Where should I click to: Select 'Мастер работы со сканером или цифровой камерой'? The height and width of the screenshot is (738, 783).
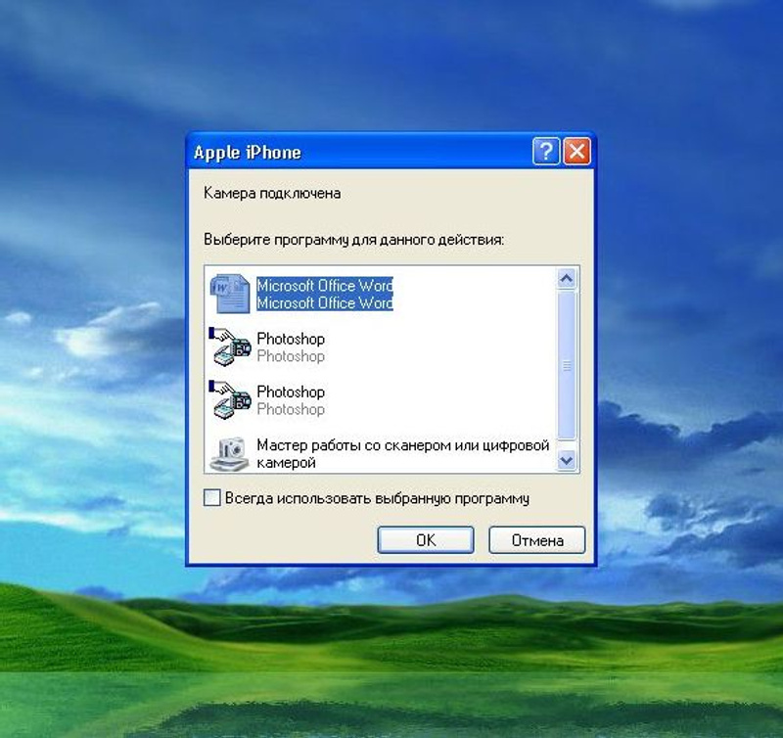coord(402,453)
